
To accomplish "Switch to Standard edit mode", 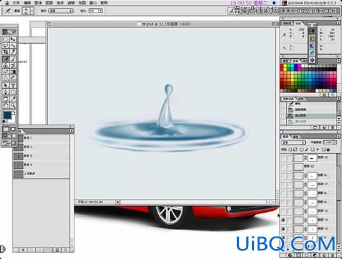I will click(6, 129).
